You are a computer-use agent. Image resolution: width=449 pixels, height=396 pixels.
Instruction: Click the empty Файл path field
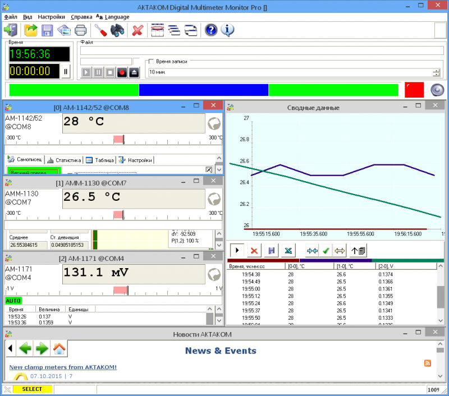[262, 50]
